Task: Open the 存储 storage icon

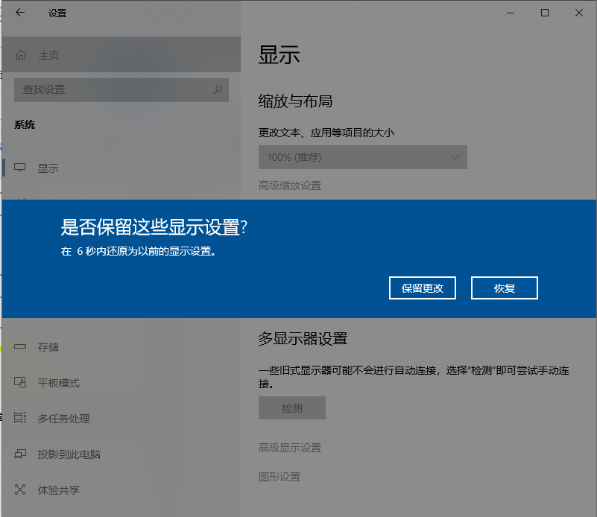Action: pyautogui.click(x=21, y=347)
